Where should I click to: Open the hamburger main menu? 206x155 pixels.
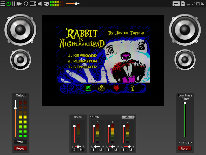[3, 4]
